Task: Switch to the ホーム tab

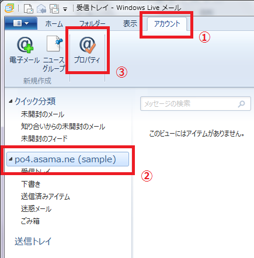Action: pos(54,24)
